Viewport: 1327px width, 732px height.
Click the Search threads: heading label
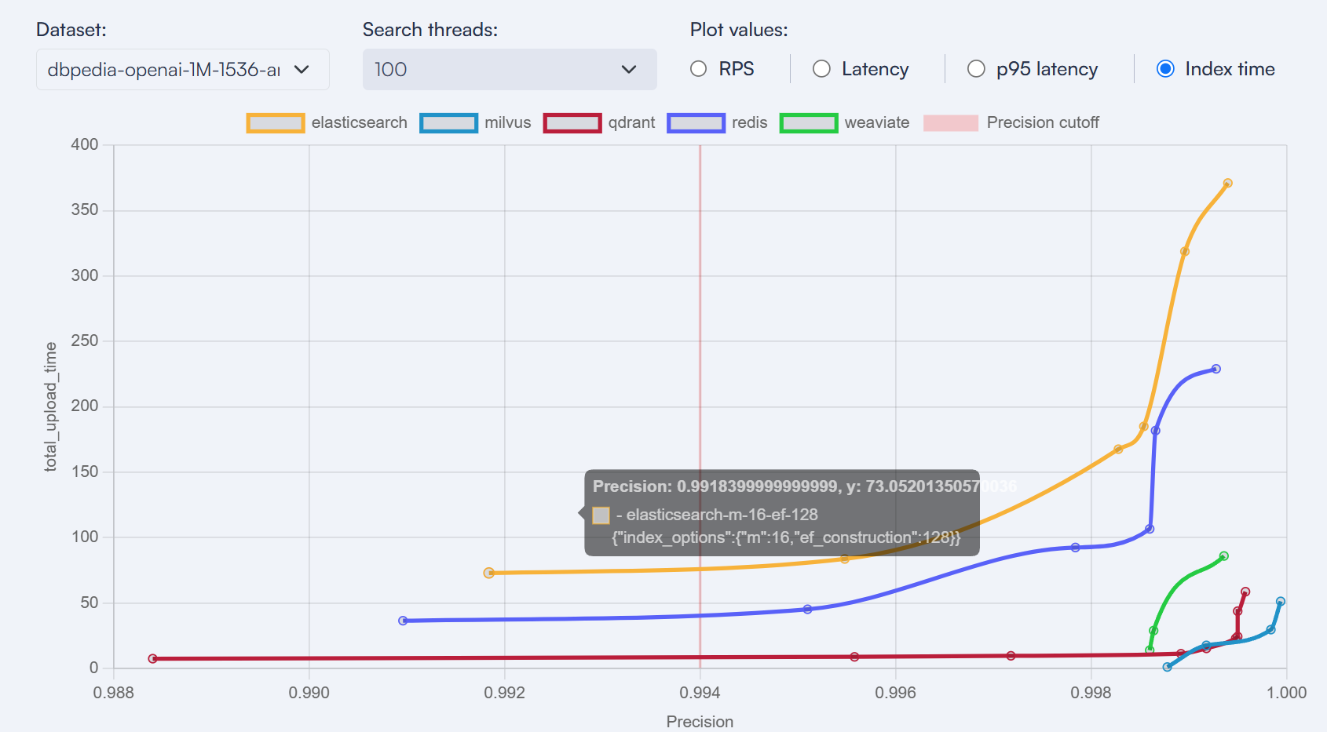(430, 30)
